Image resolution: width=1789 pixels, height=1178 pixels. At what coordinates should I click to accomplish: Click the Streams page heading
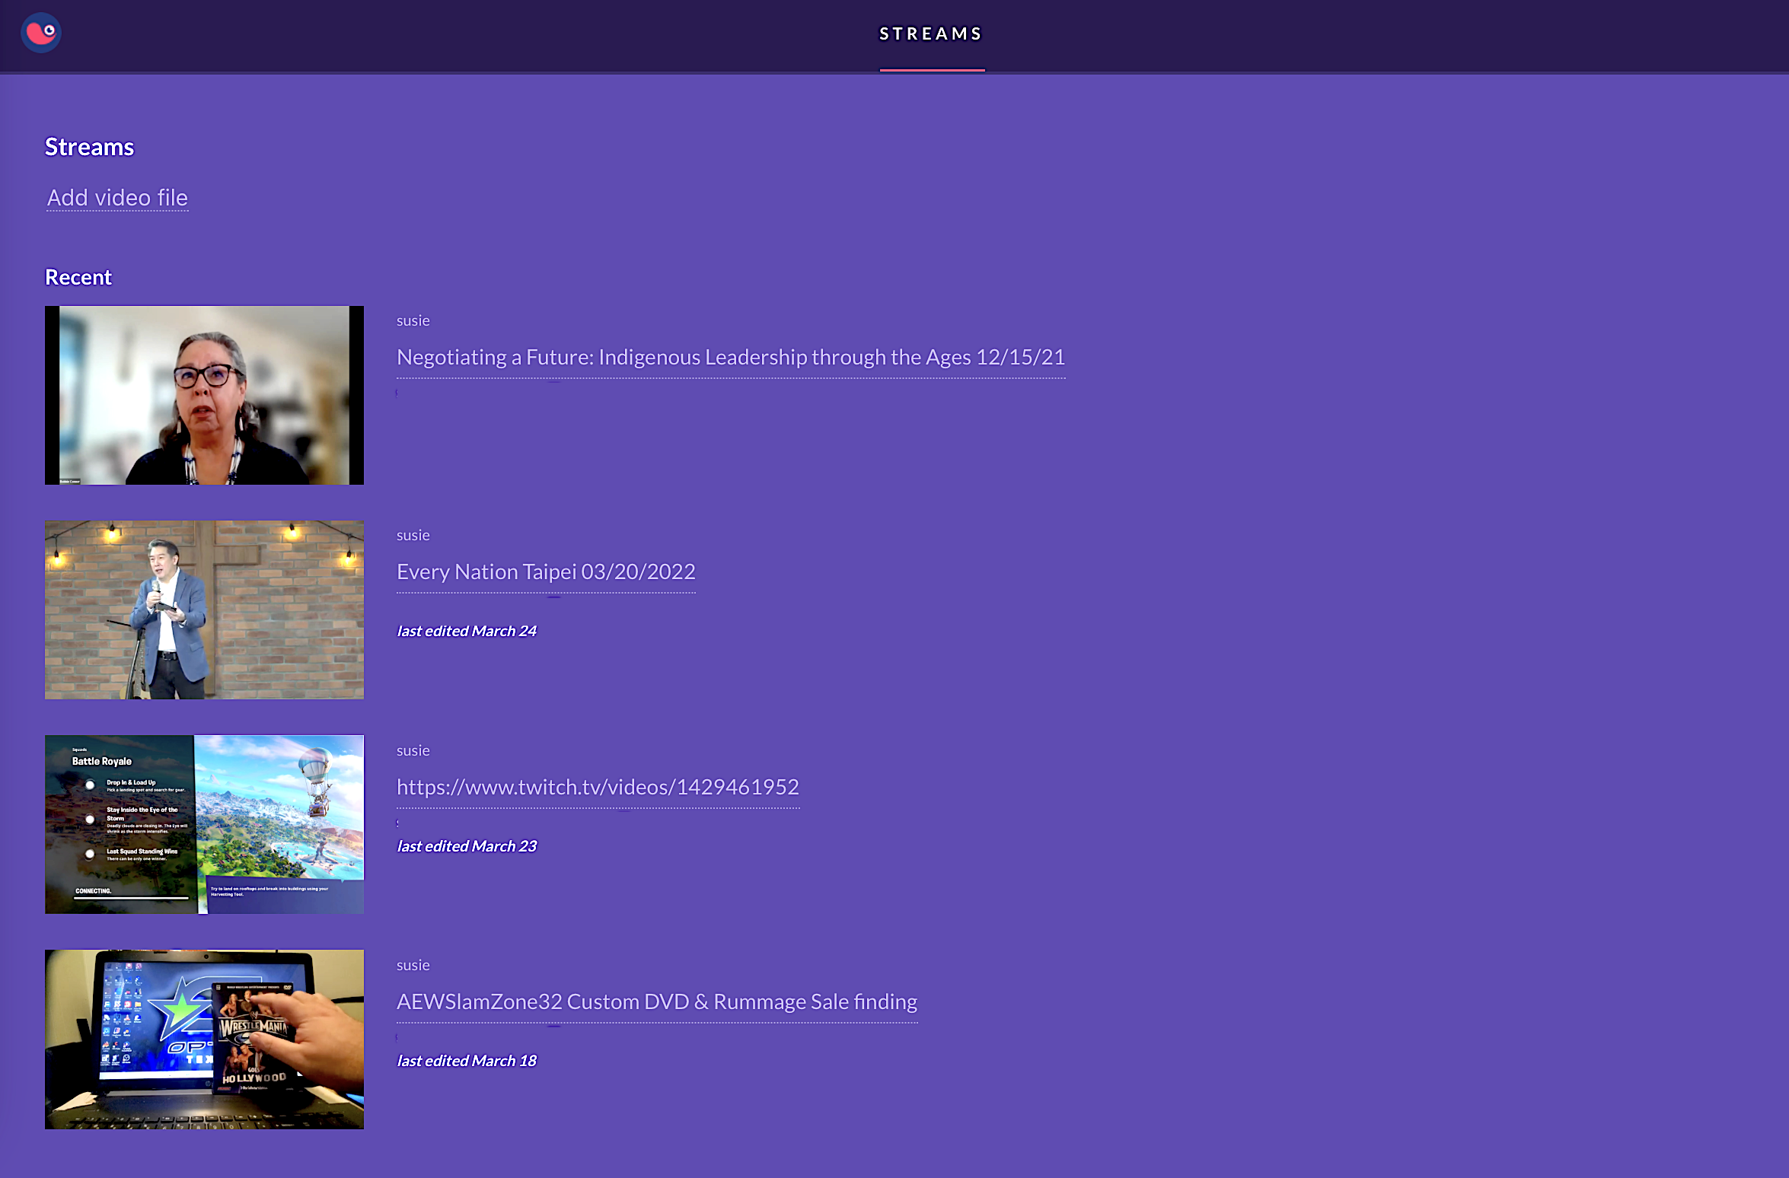(89, 147)
